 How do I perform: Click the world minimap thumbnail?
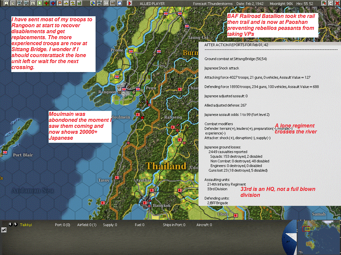pos(319,237)
